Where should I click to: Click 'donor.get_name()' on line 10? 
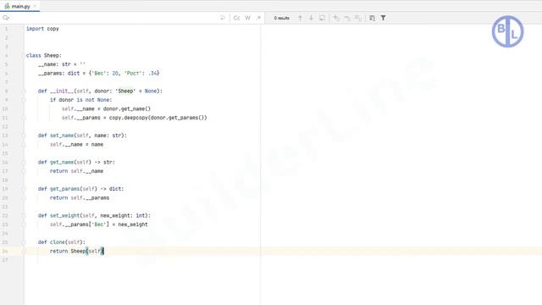click(127, 109)
